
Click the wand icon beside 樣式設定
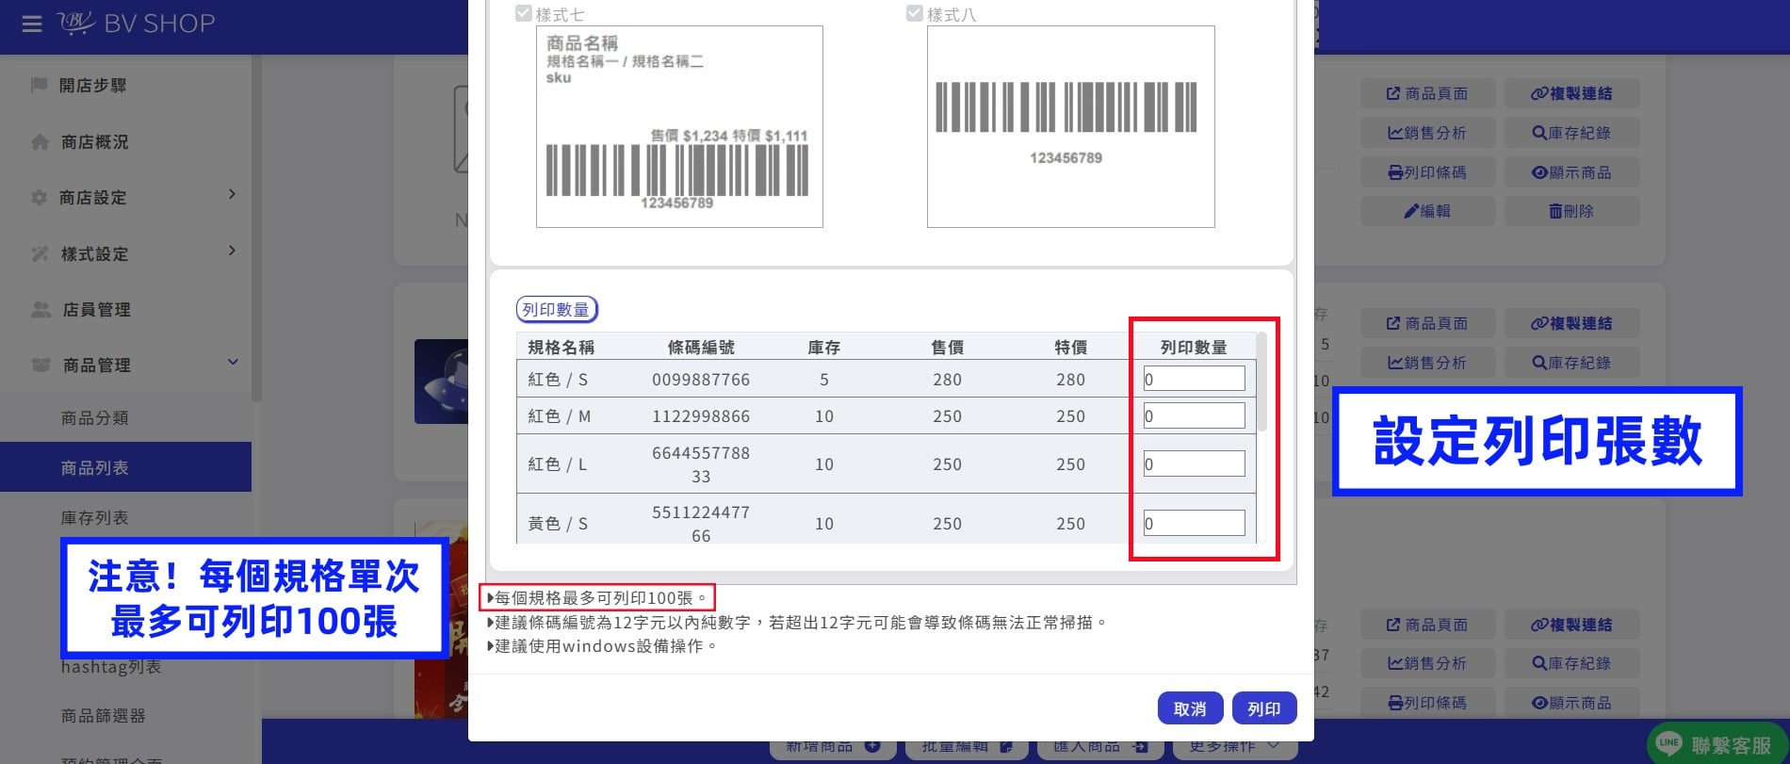tap(40, 253)
